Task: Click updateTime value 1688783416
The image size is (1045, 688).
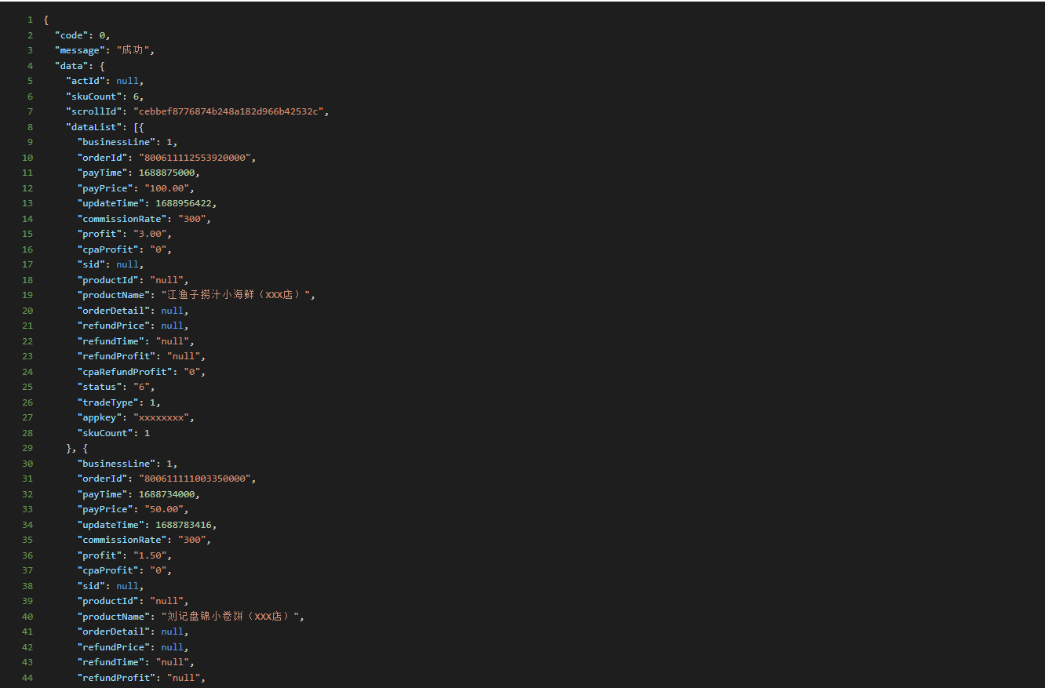Action: tap(184, 525)
